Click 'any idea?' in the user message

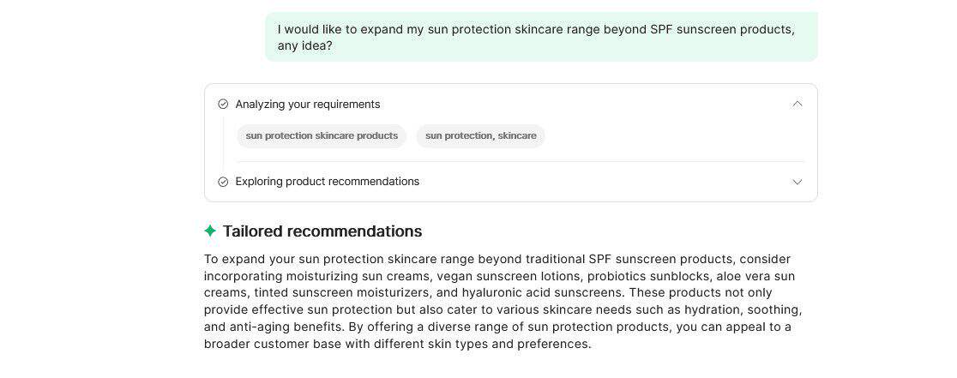coord(304,45)
